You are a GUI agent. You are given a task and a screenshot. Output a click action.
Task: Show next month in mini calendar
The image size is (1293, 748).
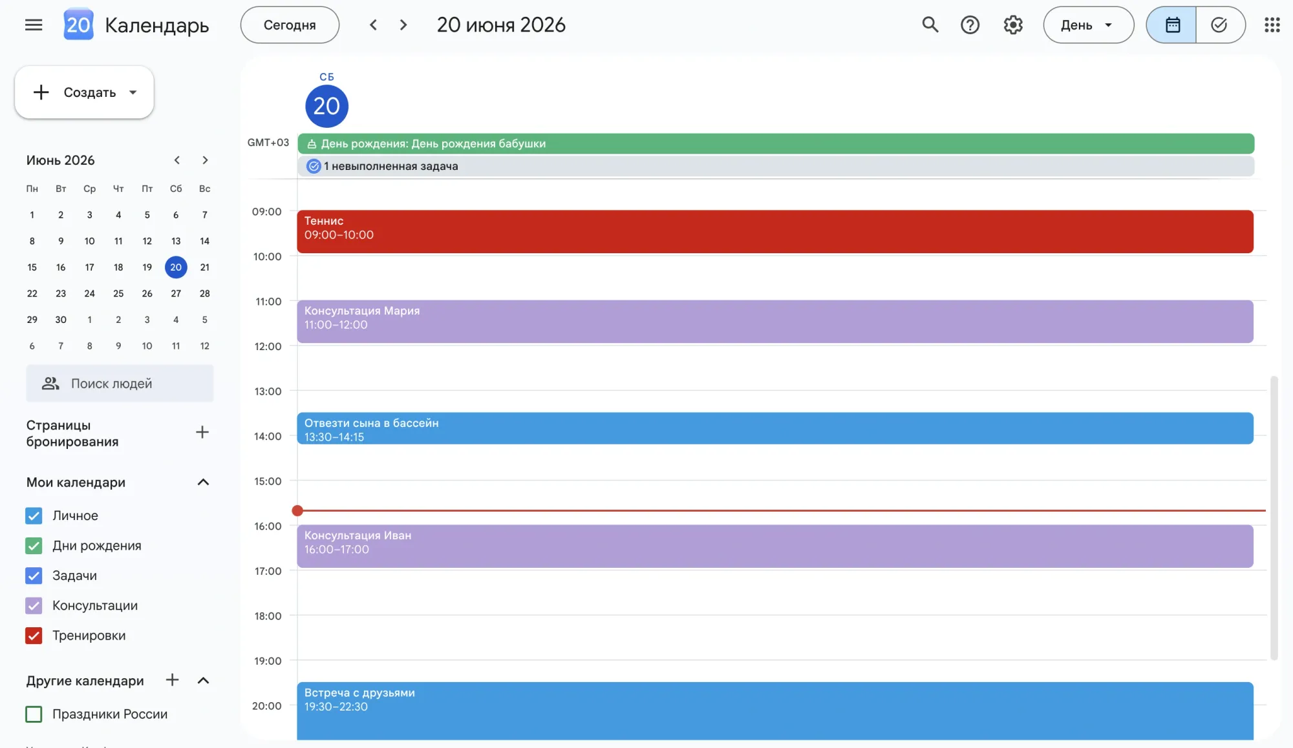[205, 160]
